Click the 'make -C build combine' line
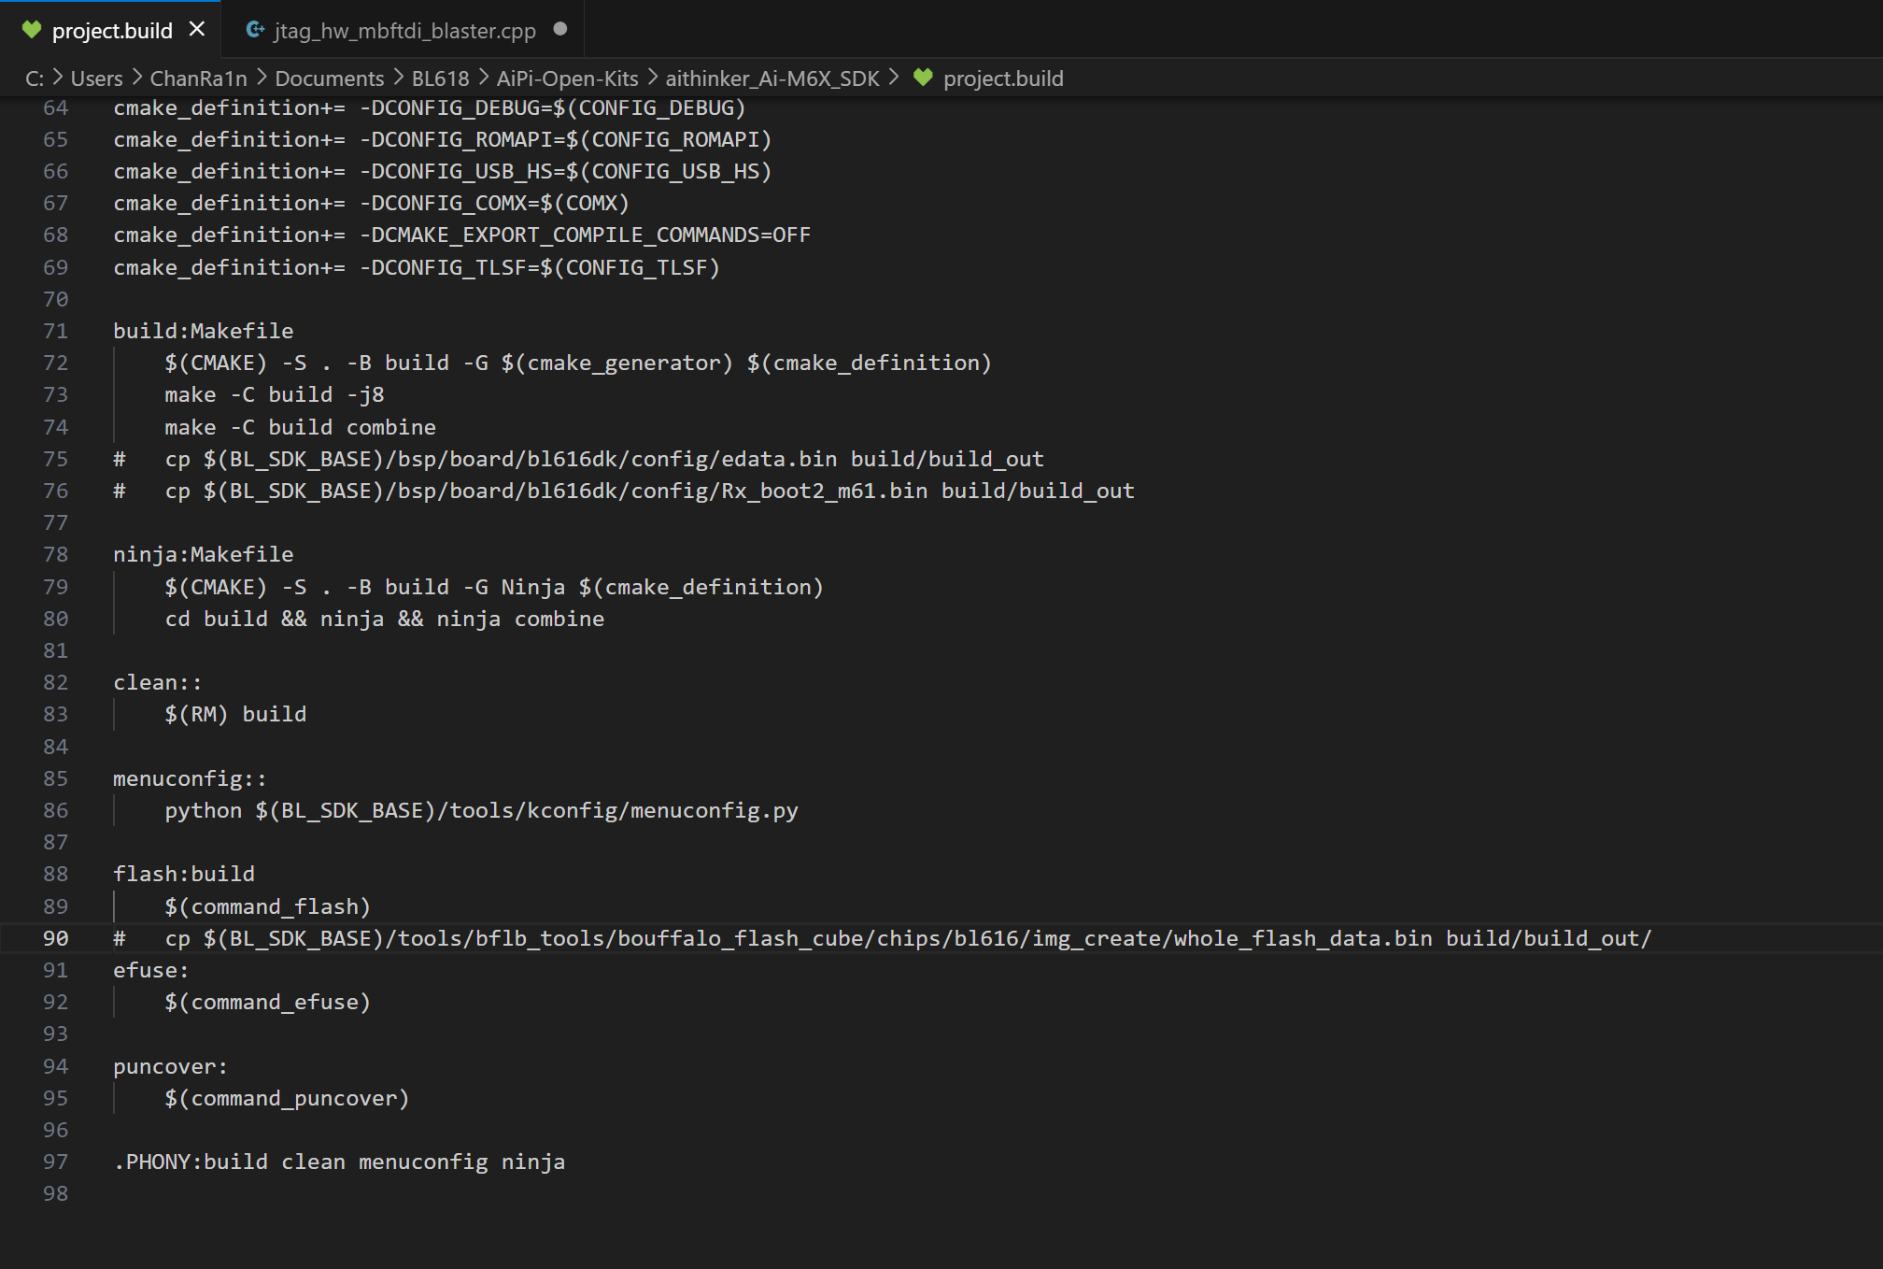Screen dimensions: 1883x1269 pyautogui.click(x=300, y=427)
